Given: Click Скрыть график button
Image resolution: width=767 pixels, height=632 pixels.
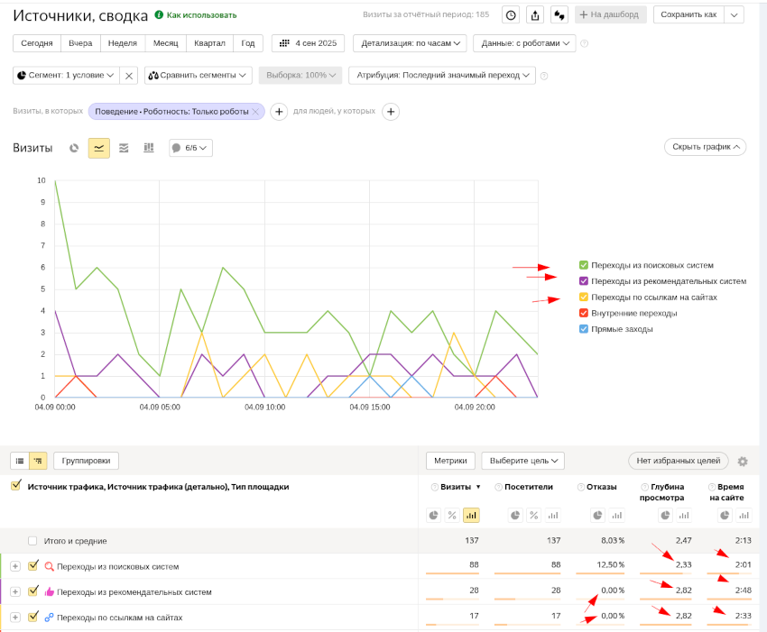Looking at the screenshot, I should tap(705, 147).
